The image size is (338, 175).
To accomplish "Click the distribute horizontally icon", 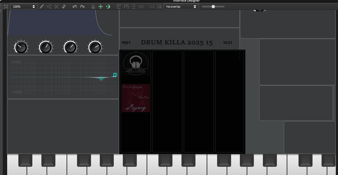I will [141, 6].
